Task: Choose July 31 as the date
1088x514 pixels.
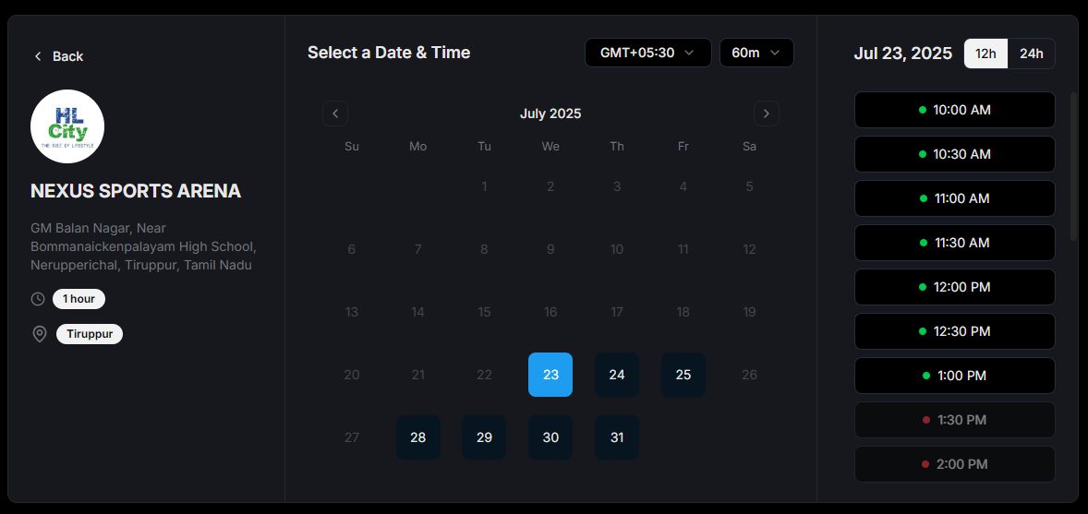Action: [x=617, y=437]
